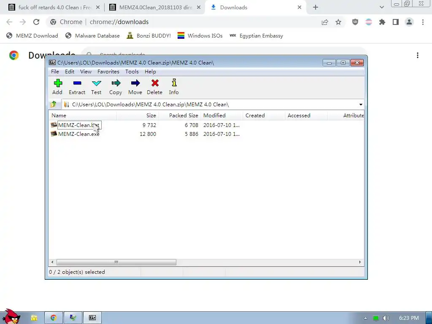
Task: Open the View menu in 7-Zip
Action: [x=86, y=72]
